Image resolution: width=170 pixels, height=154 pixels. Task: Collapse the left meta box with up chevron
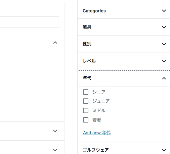pos(55,43)
